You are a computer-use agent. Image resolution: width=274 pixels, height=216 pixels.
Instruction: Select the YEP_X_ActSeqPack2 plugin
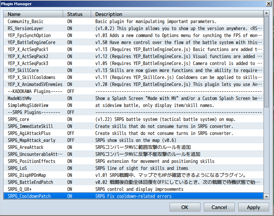133,56
